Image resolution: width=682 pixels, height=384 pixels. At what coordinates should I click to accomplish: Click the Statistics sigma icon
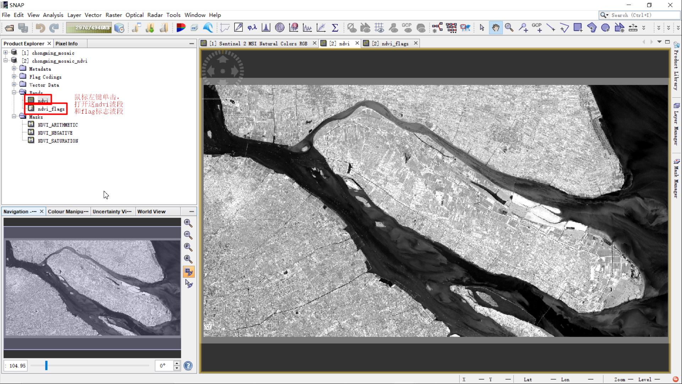pos(335,28)
